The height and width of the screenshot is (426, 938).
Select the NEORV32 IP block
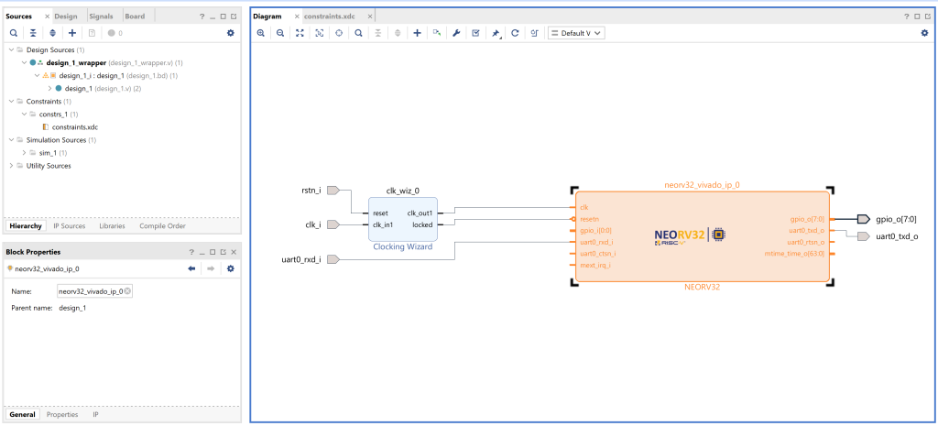point(703,237)
